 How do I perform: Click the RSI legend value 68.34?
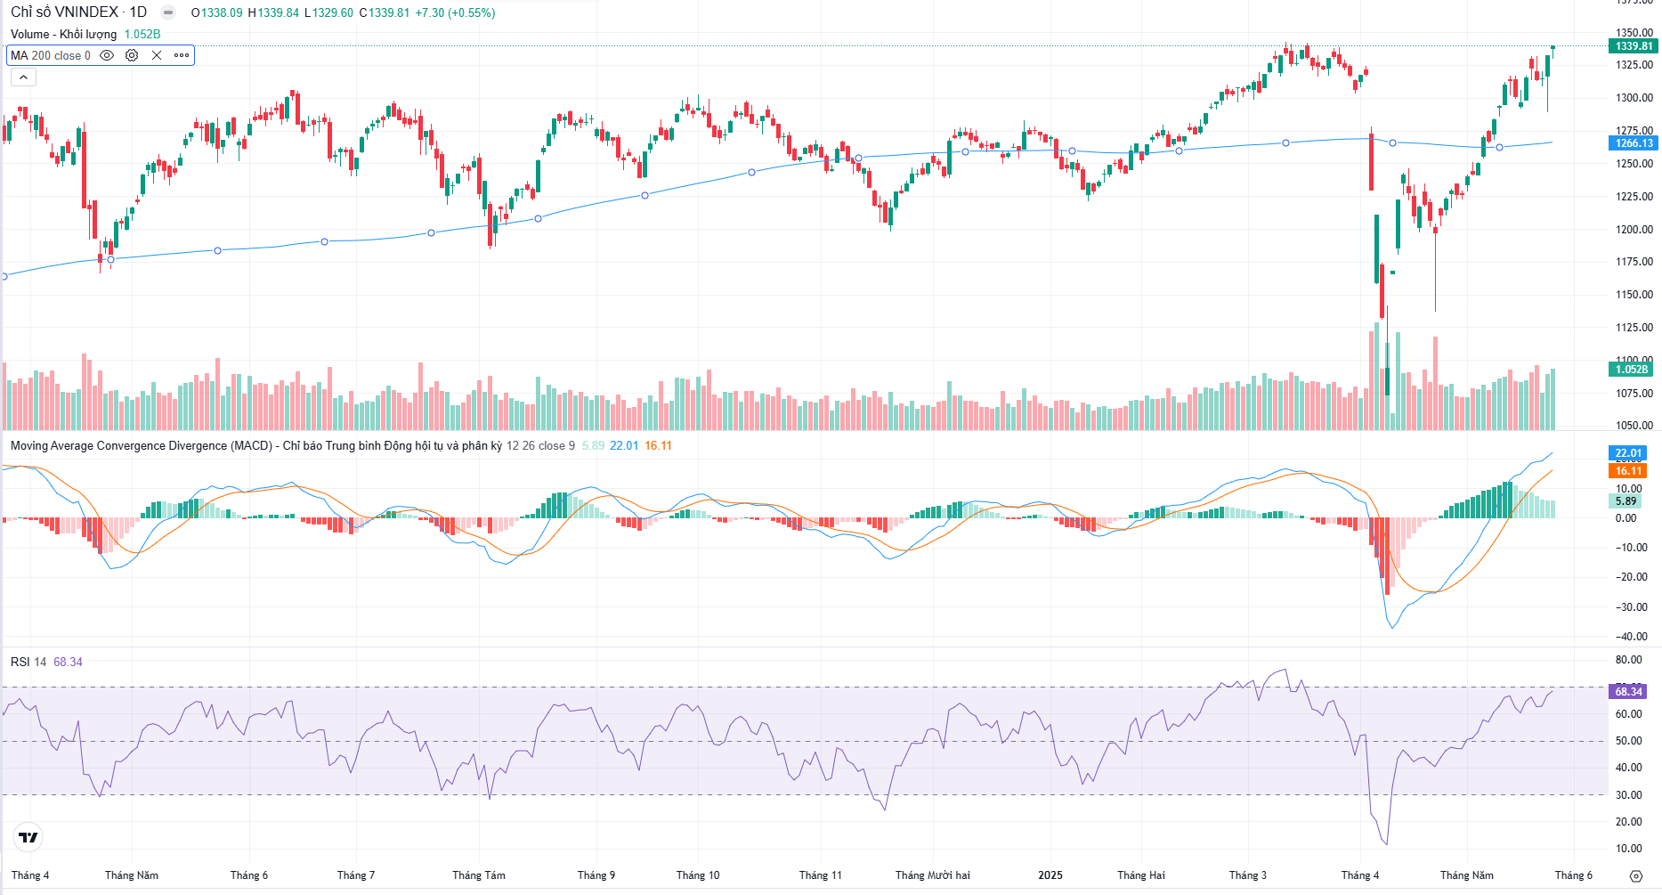tap(68, 662)
